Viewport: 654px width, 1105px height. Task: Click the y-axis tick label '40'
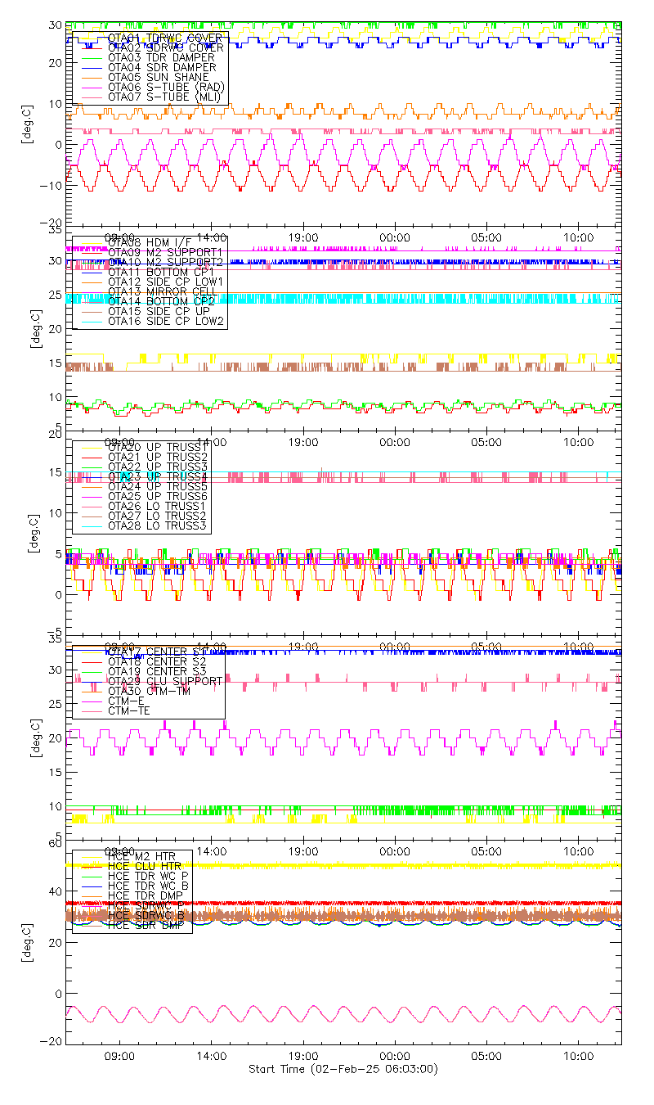tap(56, 891)
